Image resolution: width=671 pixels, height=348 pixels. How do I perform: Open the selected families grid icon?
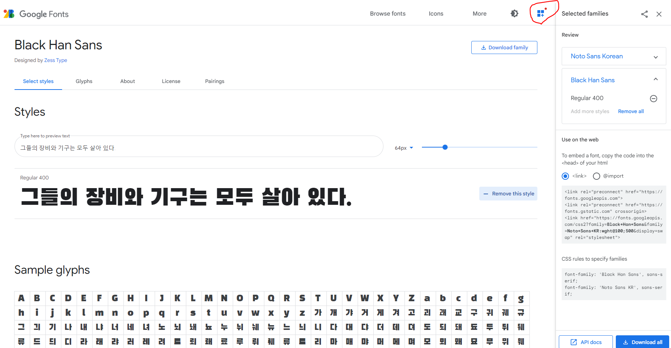coord(541,13)
